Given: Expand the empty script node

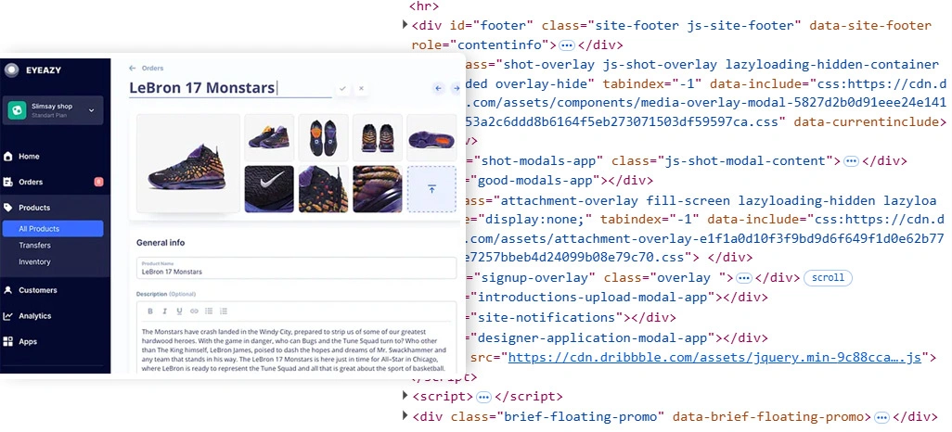Looking at the screenshot, I should (405, 396).
